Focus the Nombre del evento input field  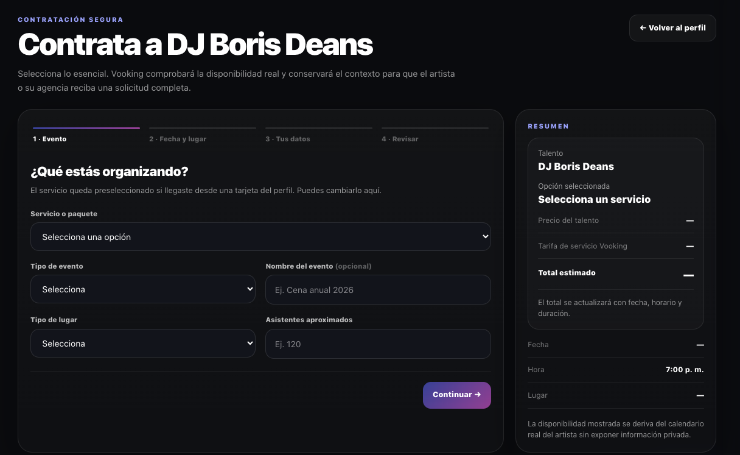[x=378, y=290]
